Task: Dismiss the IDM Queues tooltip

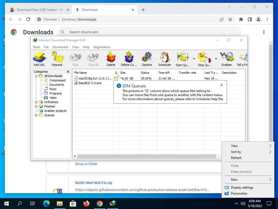Action: pyautogui.click(x=222, y=85)
